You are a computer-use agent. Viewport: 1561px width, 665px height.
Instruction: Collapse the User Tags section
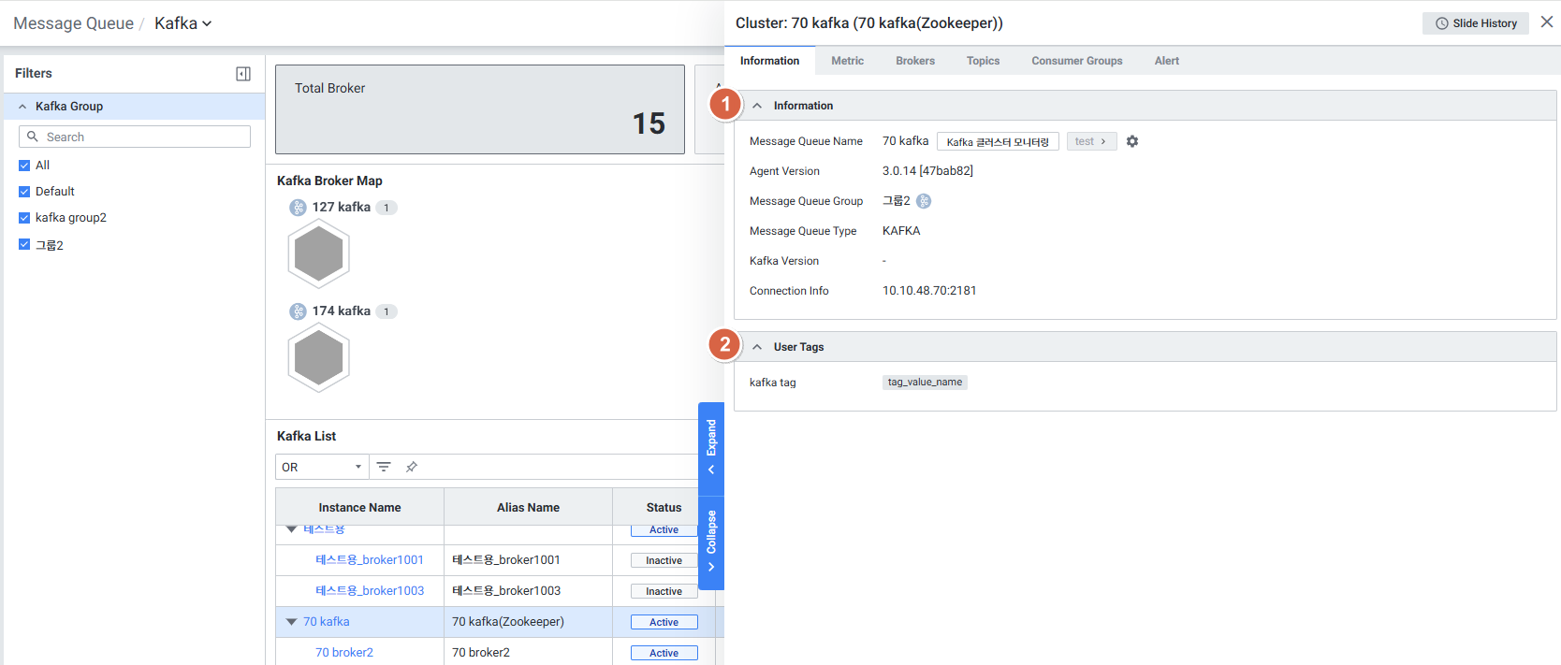[x=757, y=347]
